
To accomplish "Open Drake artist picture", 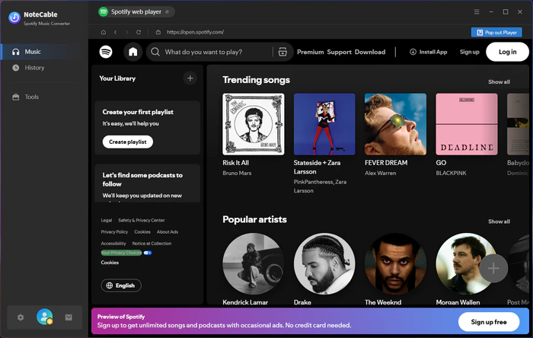I will [x=324, y=263].
